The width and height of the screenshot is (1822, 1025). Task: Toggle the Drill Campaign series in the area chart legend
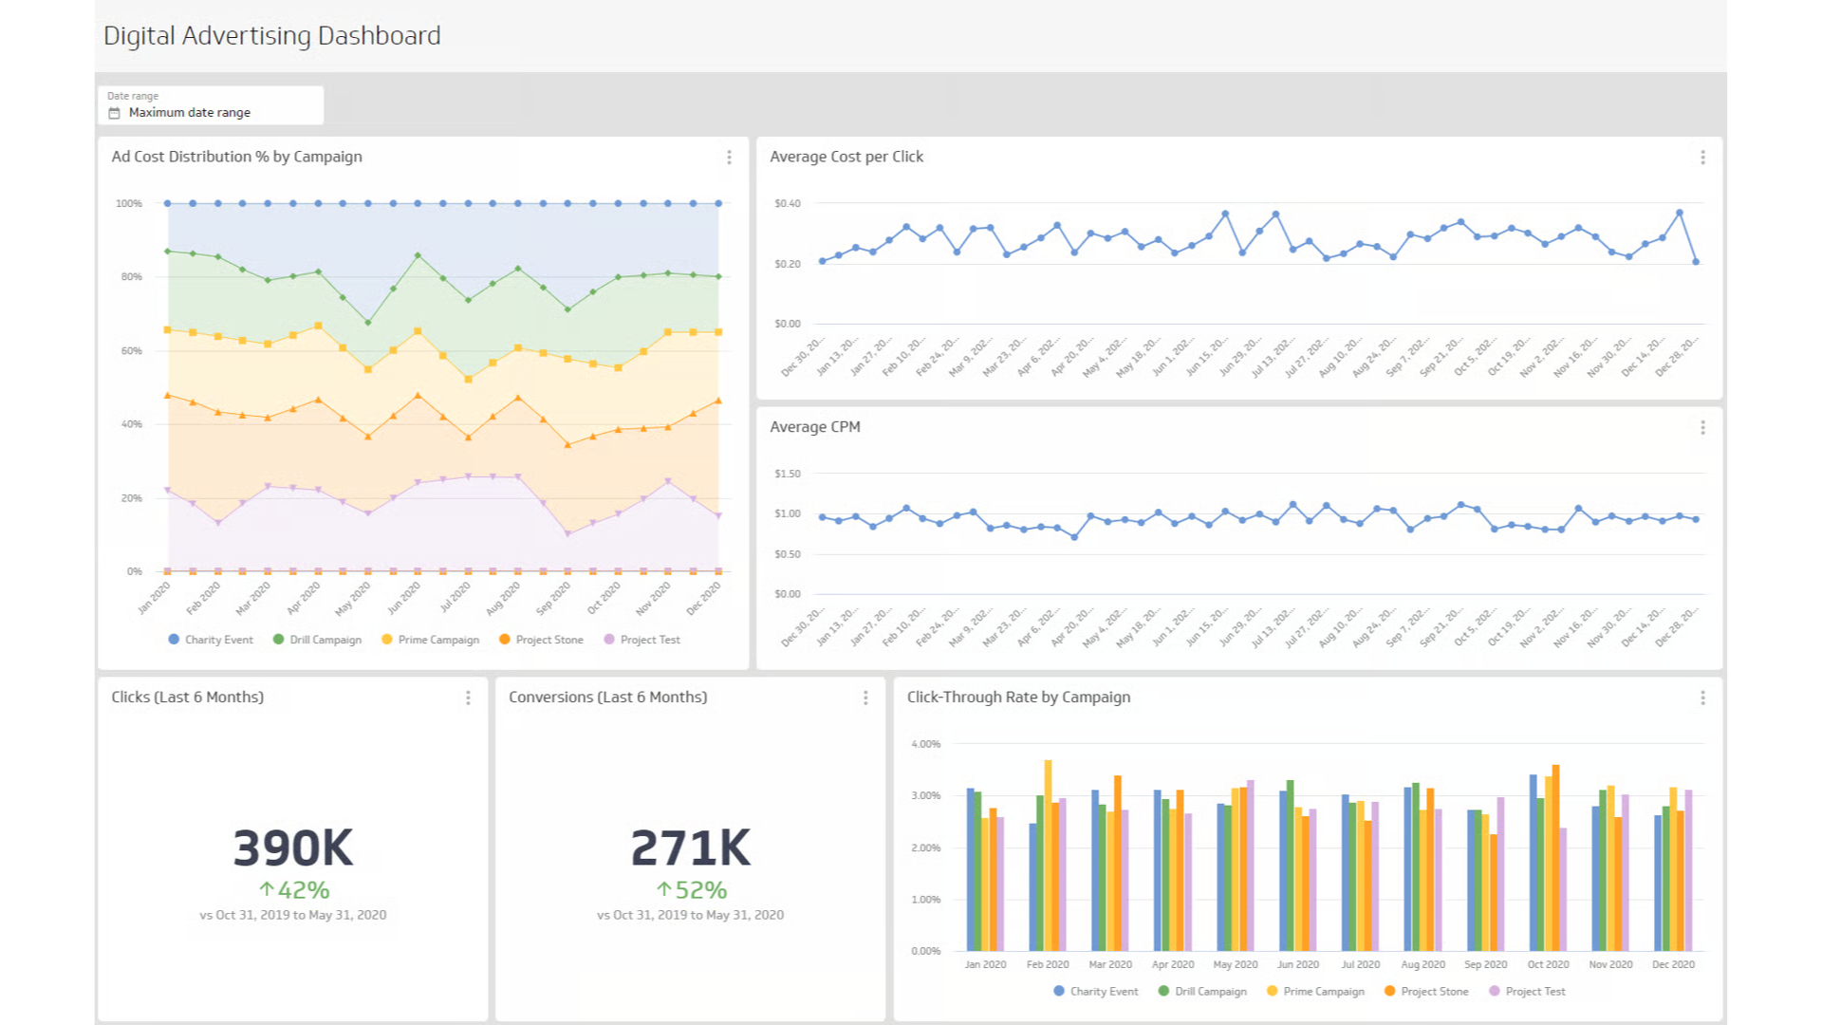click(320, 640)
